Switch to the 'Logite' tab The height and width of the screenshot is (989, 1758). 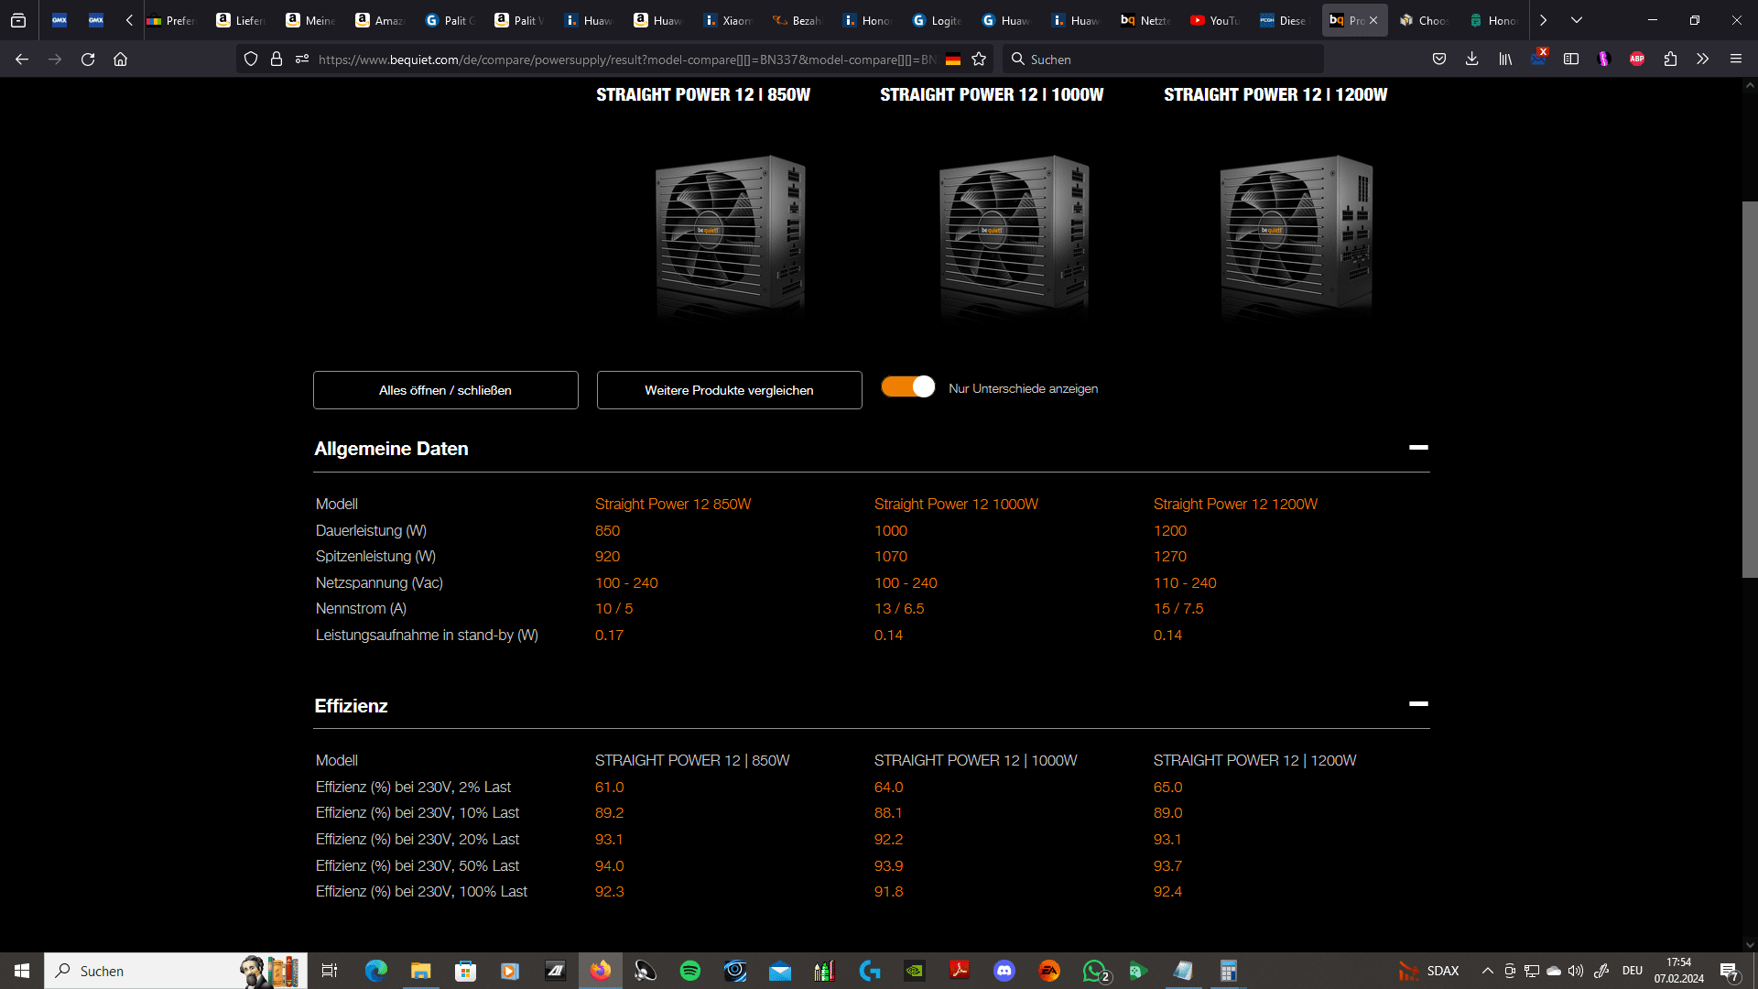click(936, 20)
